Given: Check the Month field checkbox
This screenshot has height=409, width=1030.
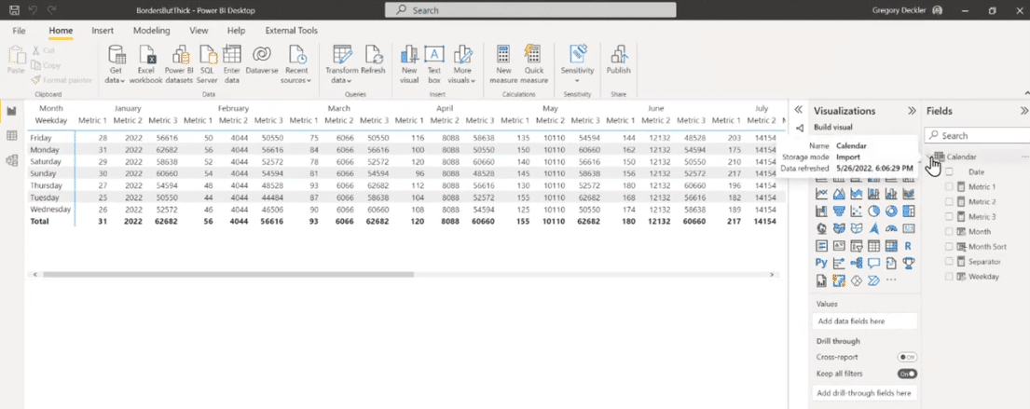Looking at the screenshot, I should pos(949,231).
